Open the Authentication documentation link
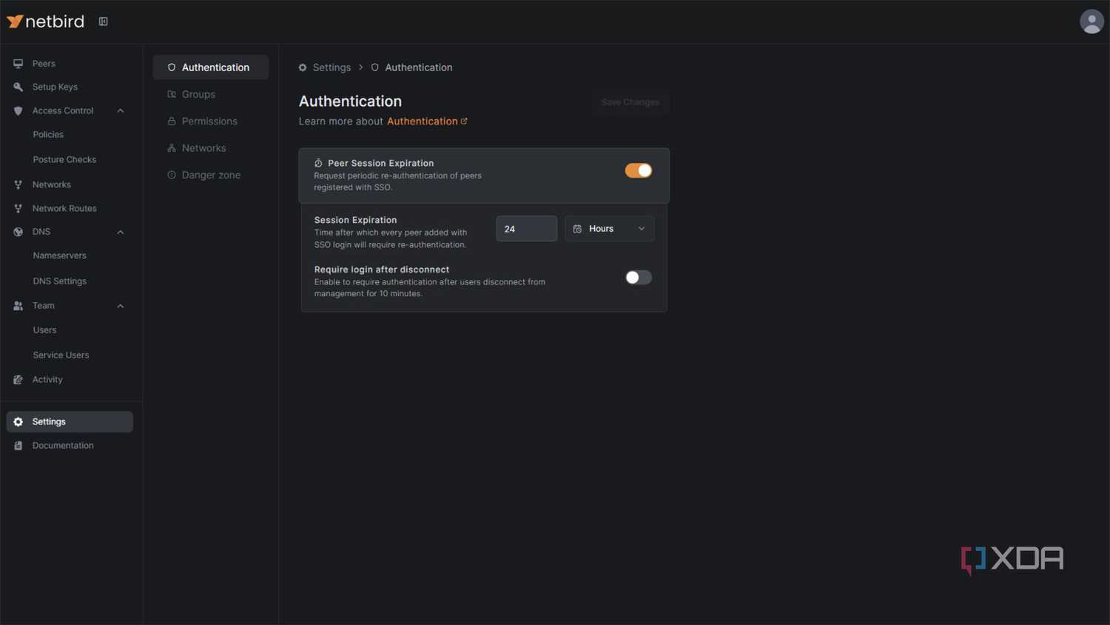This screenshot has width=1110, height=625. click(427, 121)
